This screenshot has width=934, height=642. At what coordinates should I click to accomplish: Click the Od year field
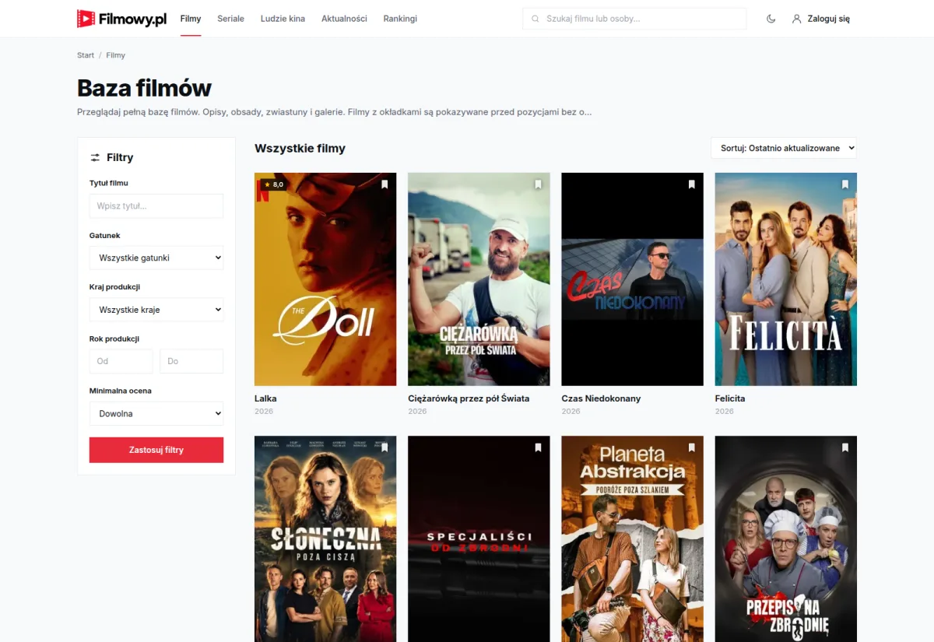pos(121,361)
